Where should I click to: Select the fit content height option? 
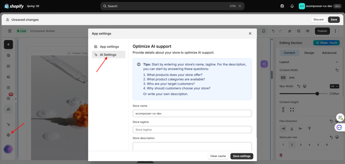(x=283, y=110)
